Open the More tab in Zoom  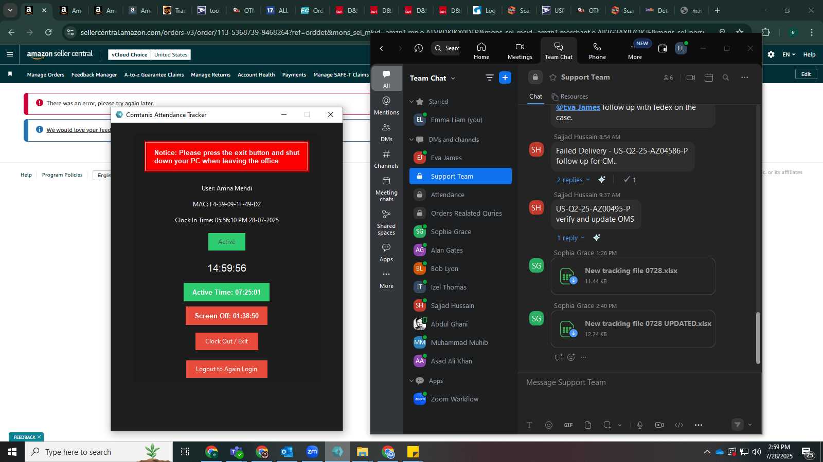point(635,51)
